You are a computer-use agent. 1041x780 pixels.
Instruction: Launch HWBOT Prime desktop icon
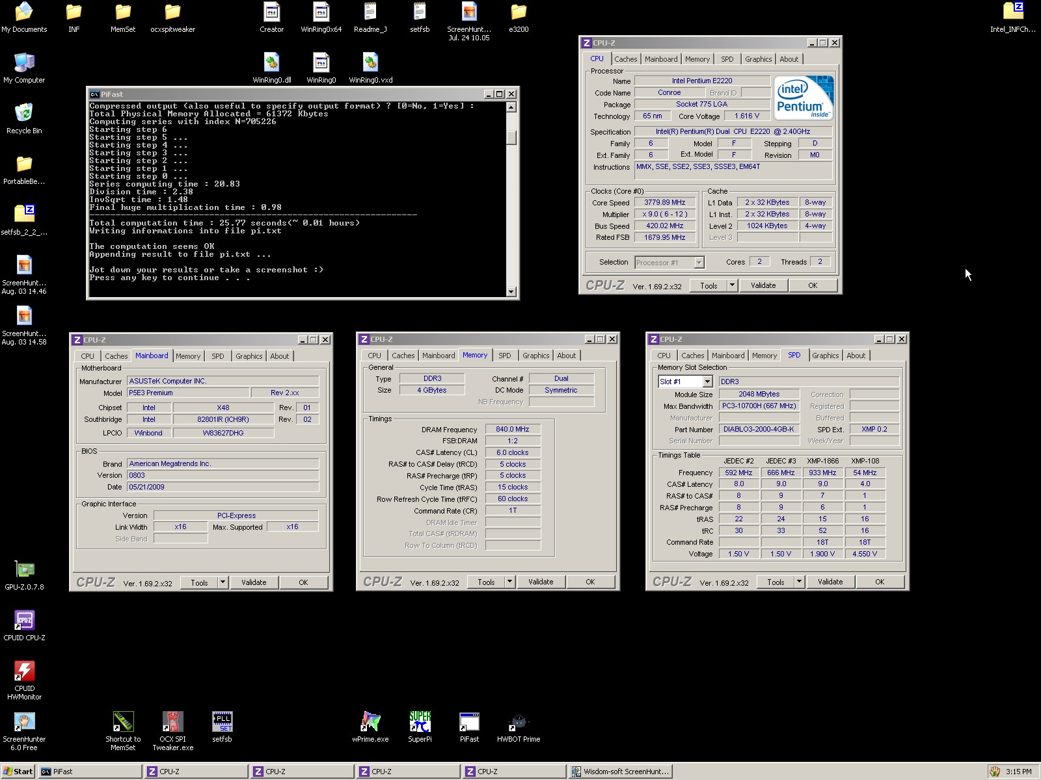point(519,727)
